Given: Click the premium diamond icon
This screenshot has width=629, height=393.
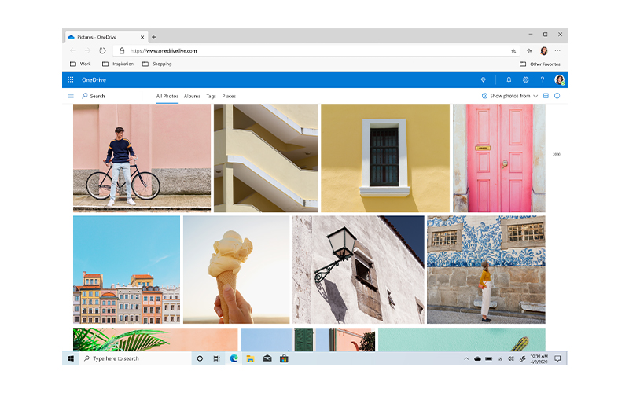Looking at the screenshot, I should pyautogui.click(x=484, y=79).
